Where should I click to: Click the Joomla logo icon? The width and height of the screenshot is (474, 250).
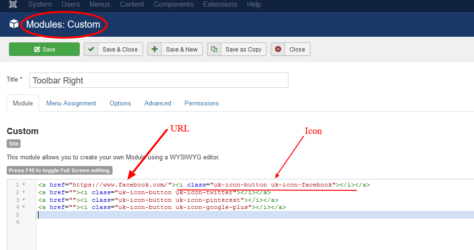[13, 4]
